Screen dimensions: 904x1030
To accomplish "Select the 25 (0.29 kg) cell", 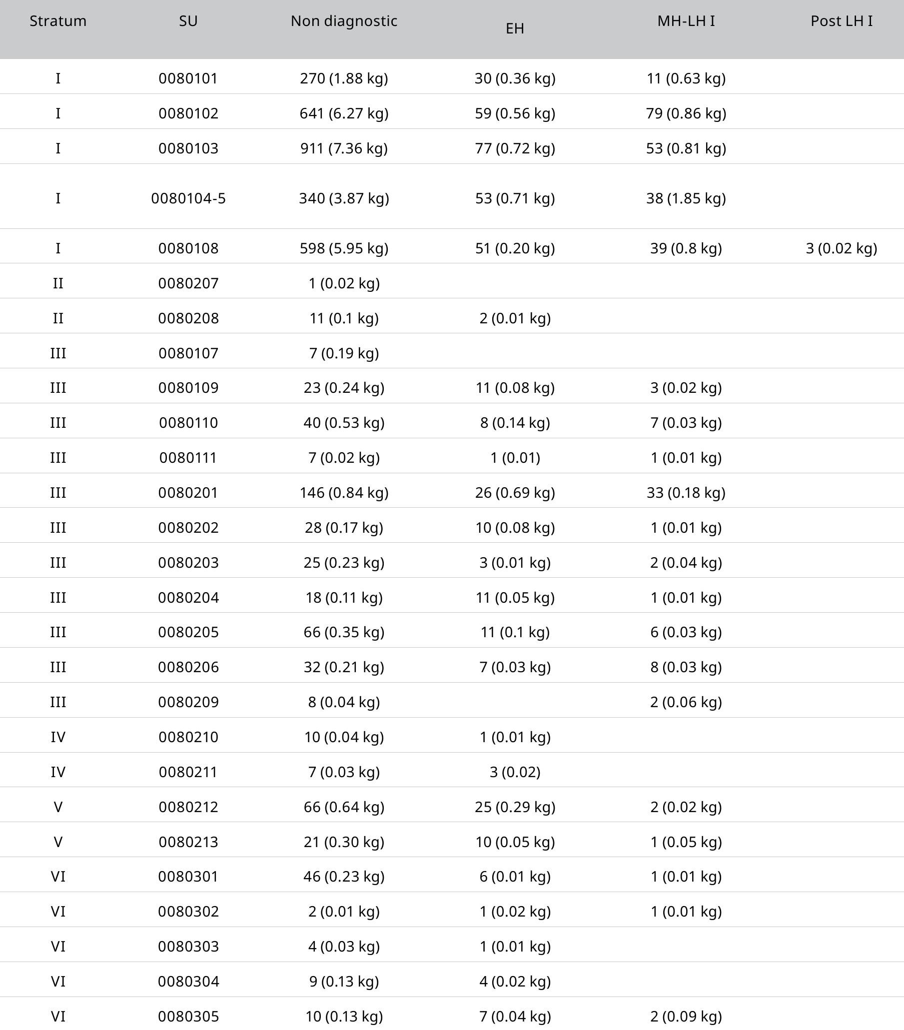I will pos(515,807).
